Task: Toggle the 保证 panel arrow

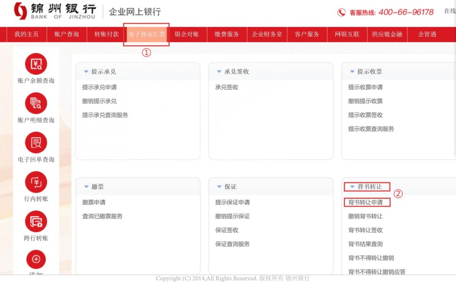Action: 219,187
